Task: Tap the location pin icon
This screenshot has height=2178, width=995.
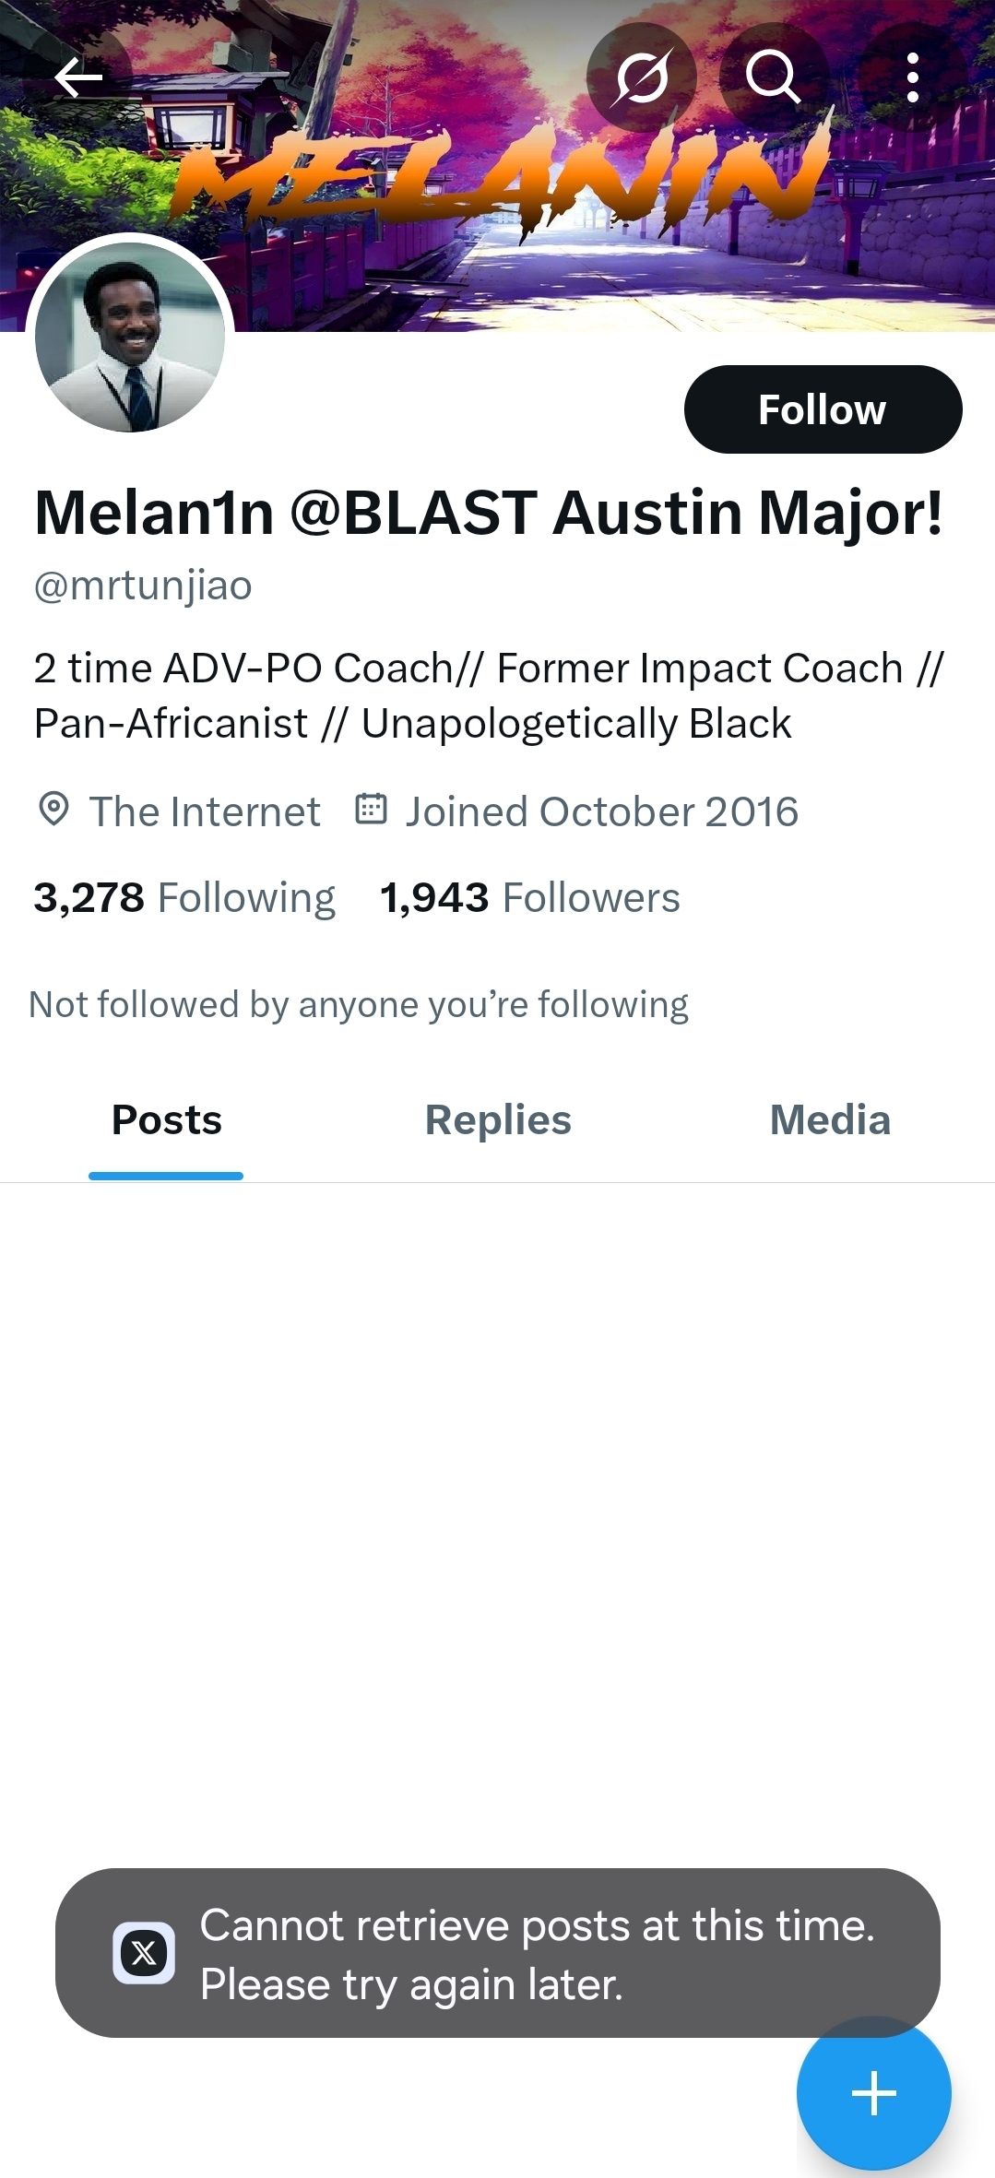Action: 53,810
